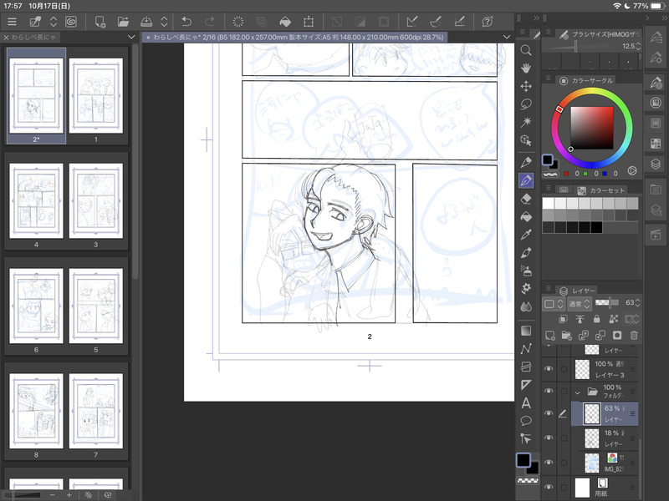
Task: Switch to the カラーセット panel tab
Action: coord(601,190)
